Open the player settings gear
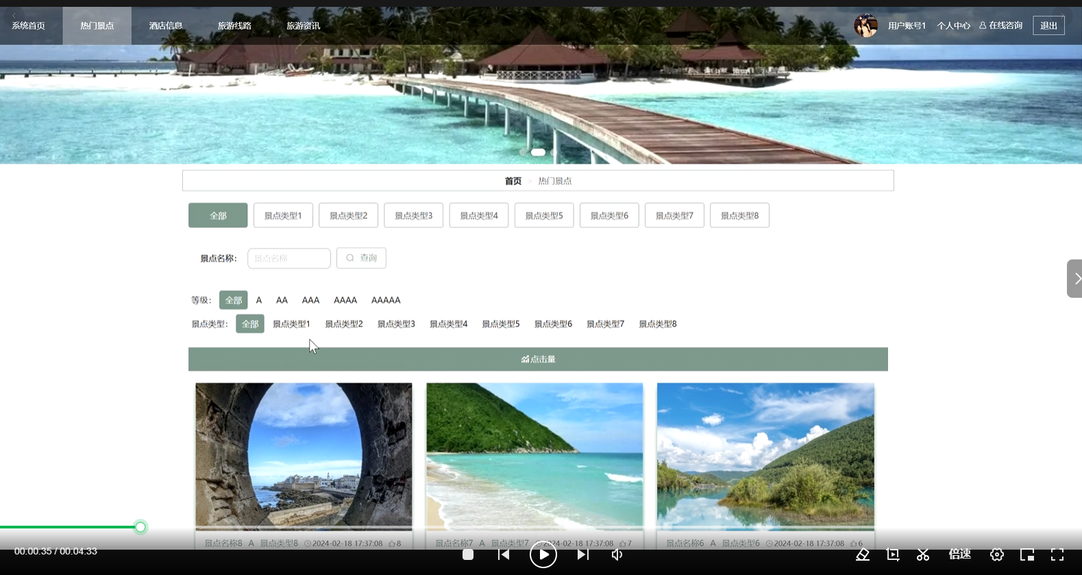Screen dimensions: 1082x575 [997, 554]
